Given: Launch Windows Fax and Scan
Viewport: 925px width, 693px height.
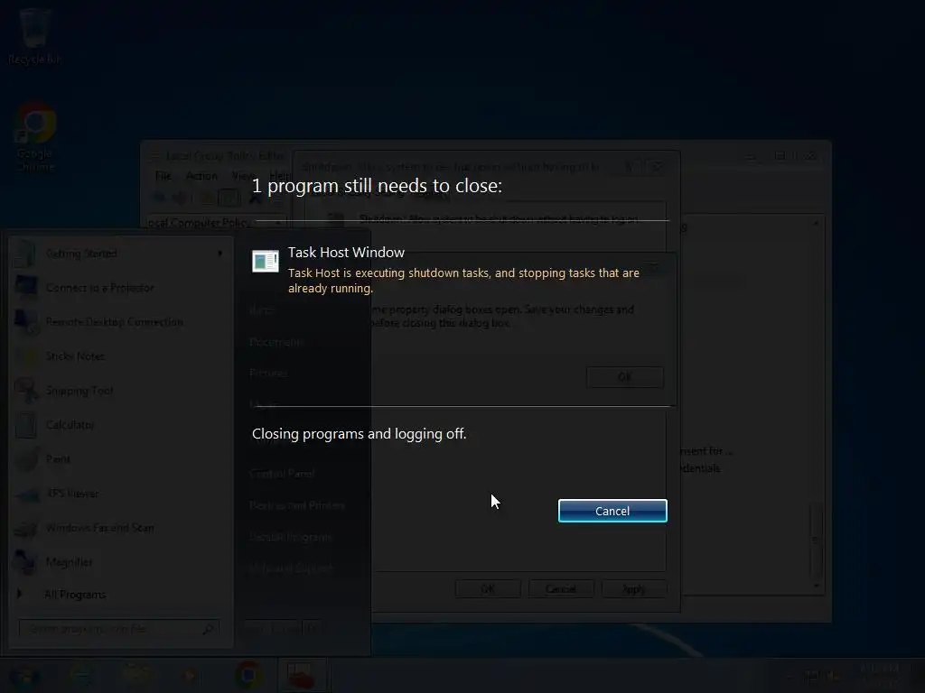Looking at the screenshot, I should point(99,527).
